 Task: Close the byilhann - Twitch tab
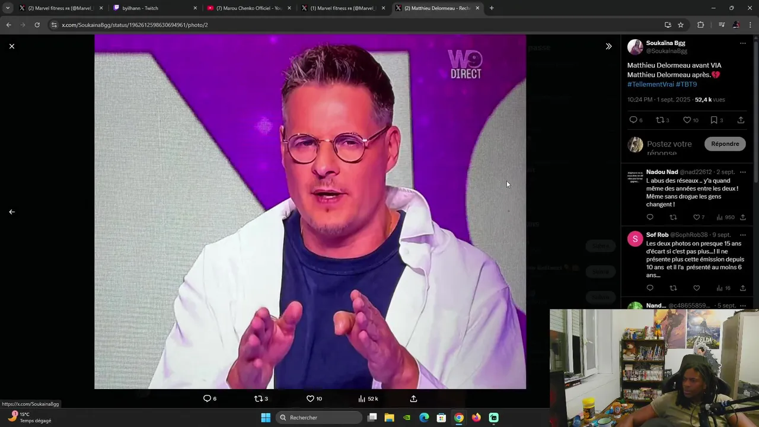pyautogui.click(x=195, y=8)
